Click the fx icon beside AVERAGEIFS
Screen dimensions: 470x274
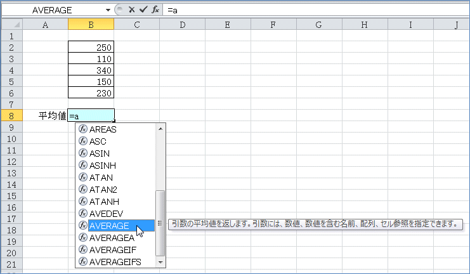[82, 261]
